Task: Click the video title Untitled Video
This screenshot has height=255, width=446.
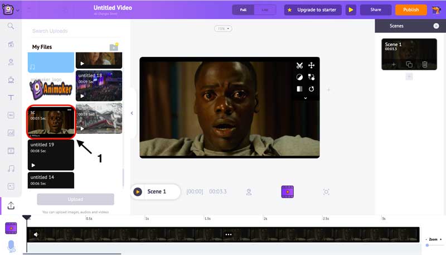Action: [113, 8]
